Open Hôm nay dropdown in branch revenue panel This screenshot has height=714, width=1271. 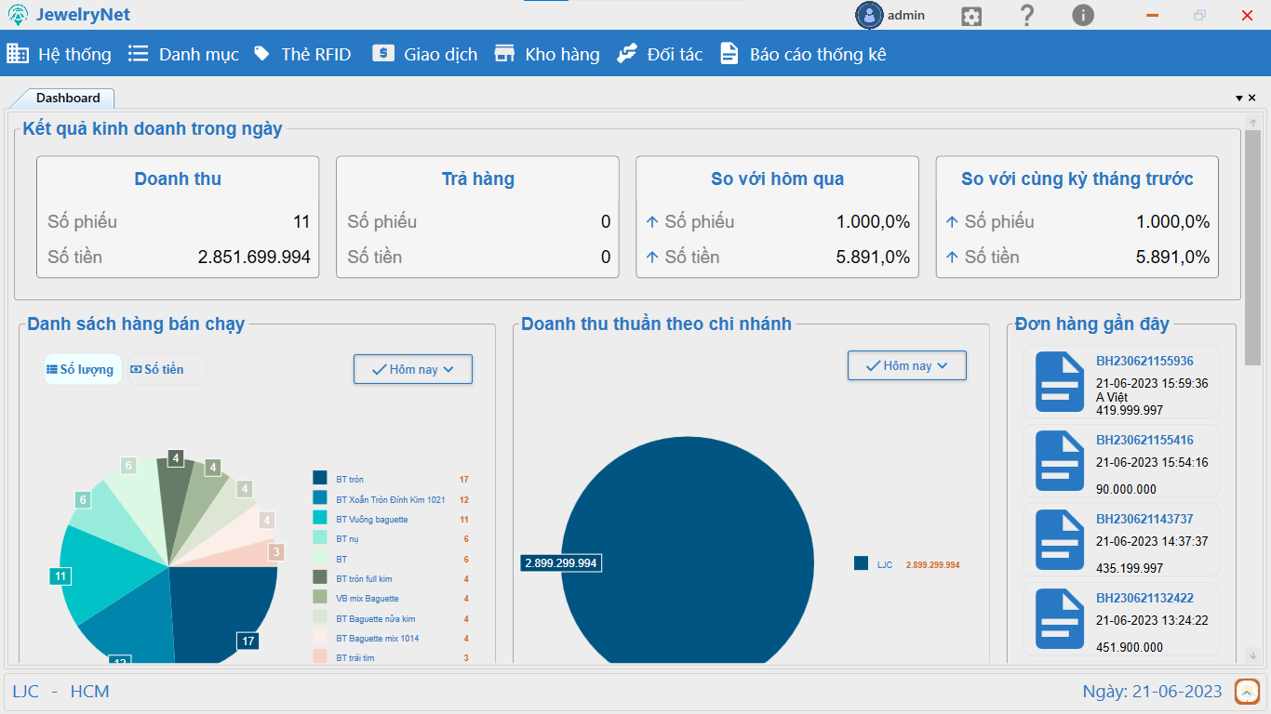(907, 365)
